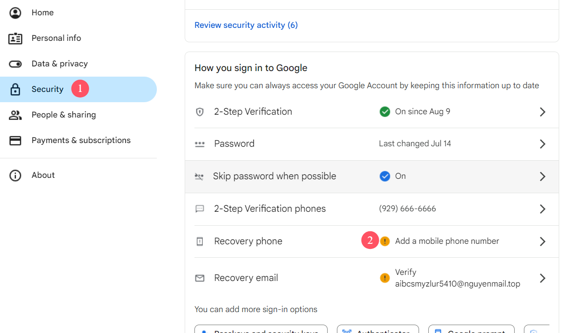This screenshot has width=568, height=333.
Task: Click the Home profile icon in sidebar
Action: coord(15,13)
